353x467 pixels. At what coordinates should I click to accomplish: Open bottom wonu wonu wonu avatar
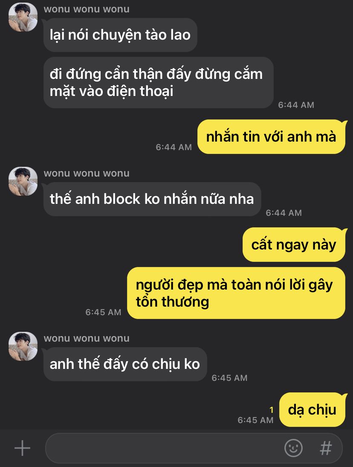(23, 346)
